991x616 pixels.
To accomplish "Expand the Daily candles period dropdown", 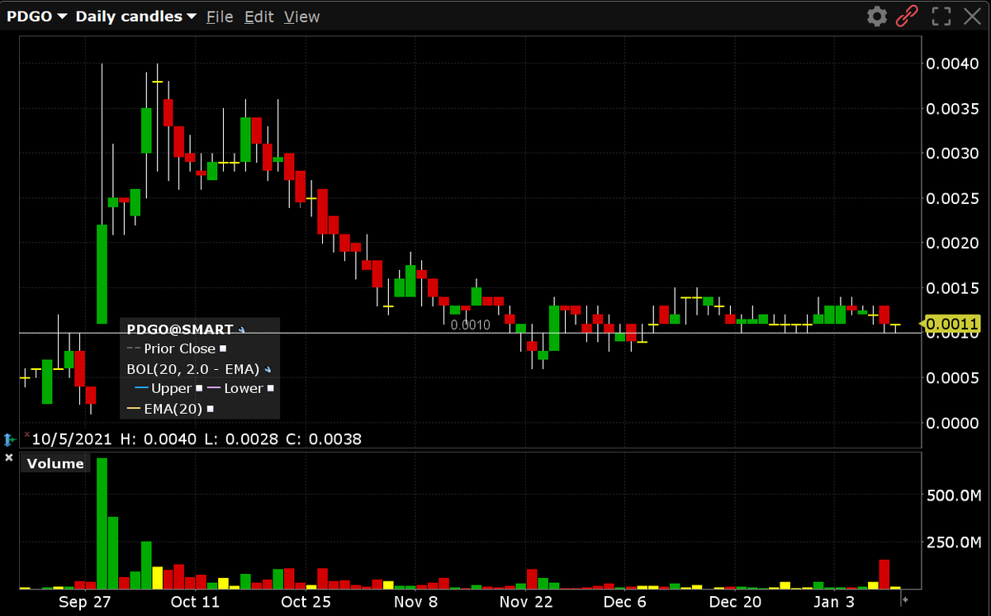I will point(136,17).
